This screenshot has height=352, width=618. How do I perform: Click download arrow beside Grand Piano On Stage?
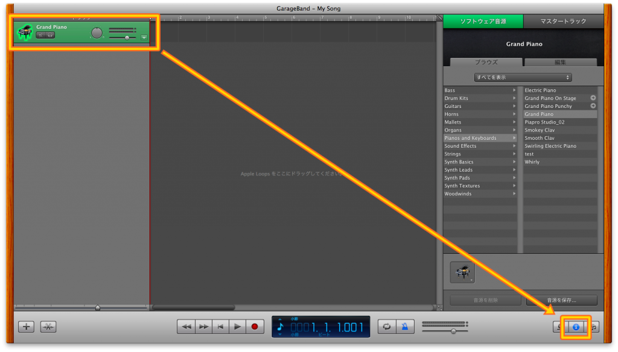coord(593,98)
